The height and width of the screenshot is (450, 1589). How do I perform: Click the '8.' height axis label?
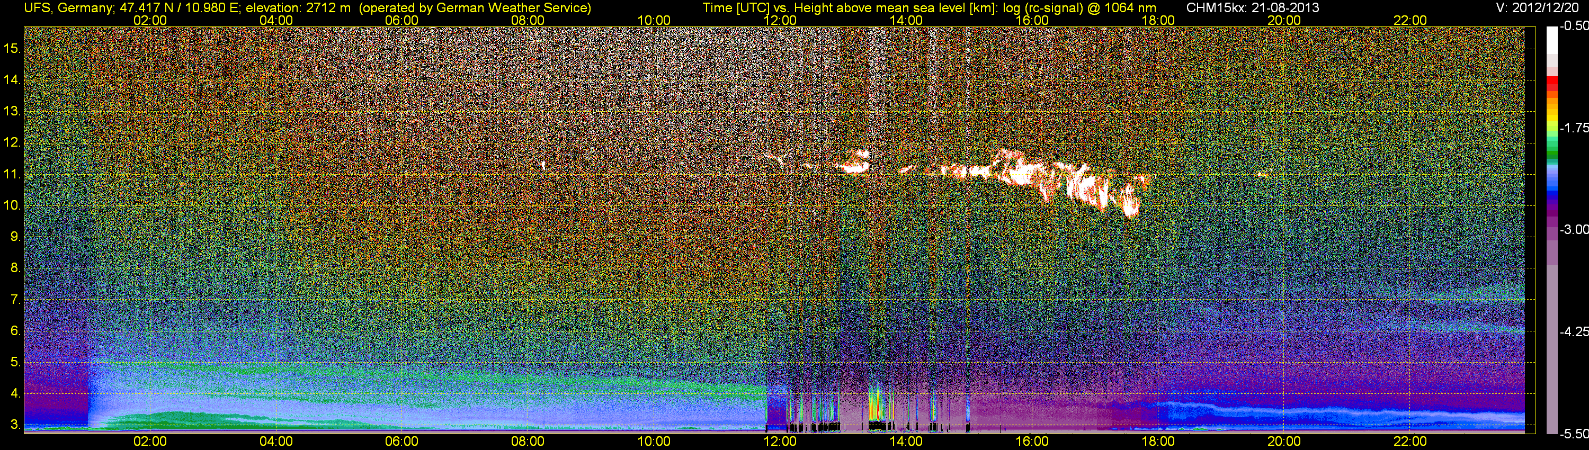(16, 268)
